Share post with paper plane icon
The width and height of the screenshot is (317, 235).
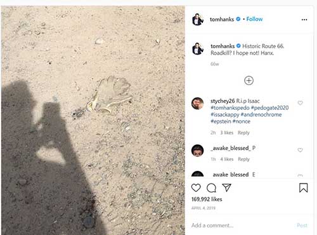tap(227, 187)
